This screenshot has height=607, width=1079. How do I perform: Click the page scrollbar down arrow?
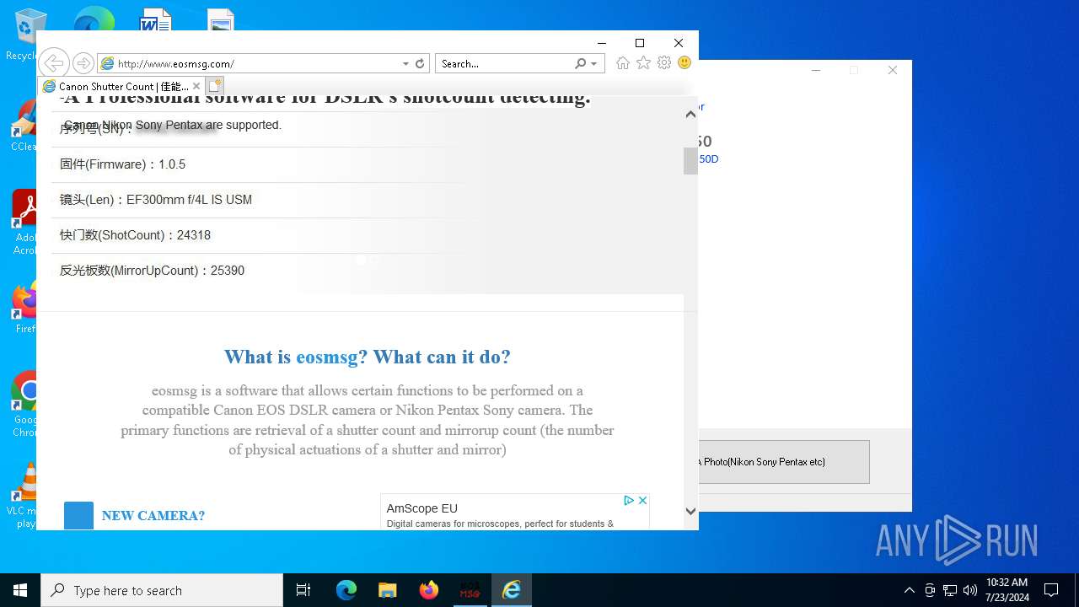(690, 511)
